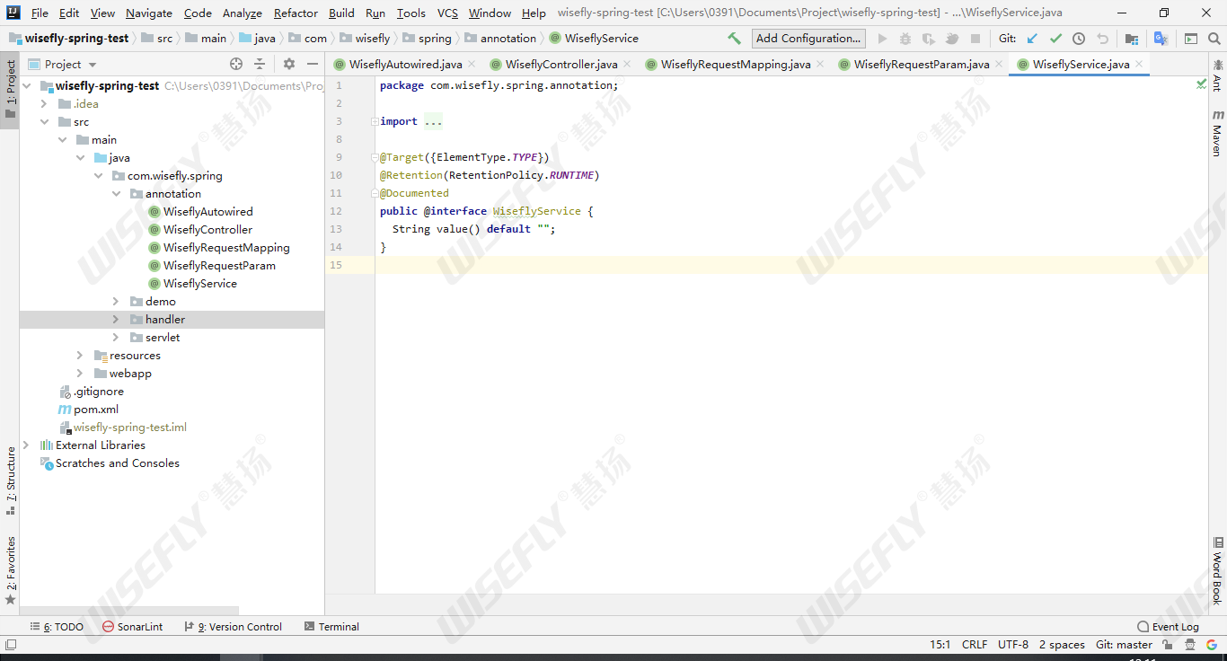
Task: Click the Build Project hammer icon
Action: (x=734, y=39)
